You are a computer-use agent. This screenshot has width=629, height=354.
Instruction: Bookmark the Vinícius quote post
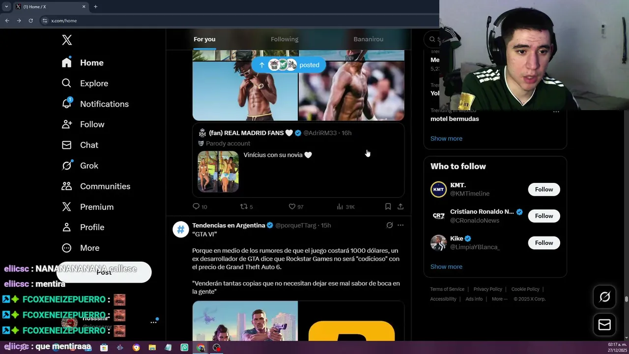pos(388,206)
